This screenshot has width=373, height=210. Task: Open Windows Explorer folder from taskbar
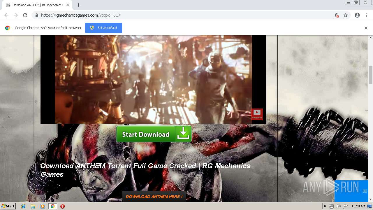[33, 206]
